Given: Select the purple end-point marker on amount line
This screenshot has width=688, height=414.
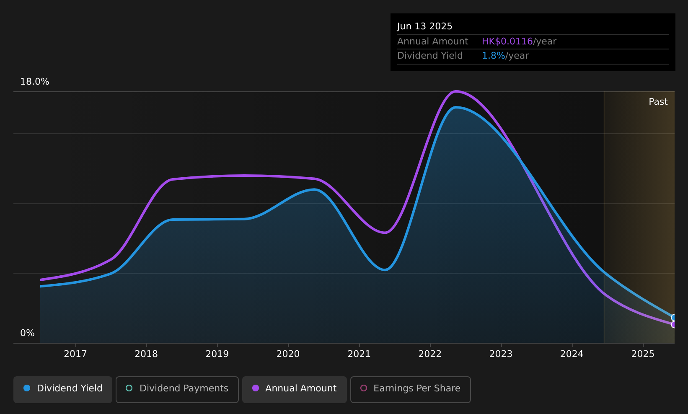Looking at the screenshot, I should [x=674, y=324].
